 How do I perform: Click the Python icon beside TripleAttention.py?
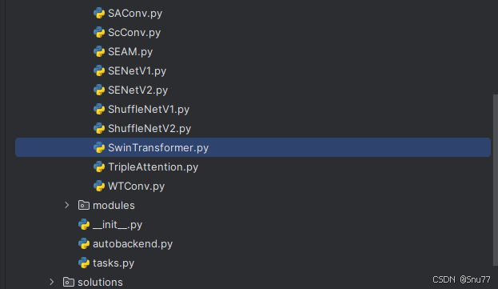point(99,167)
